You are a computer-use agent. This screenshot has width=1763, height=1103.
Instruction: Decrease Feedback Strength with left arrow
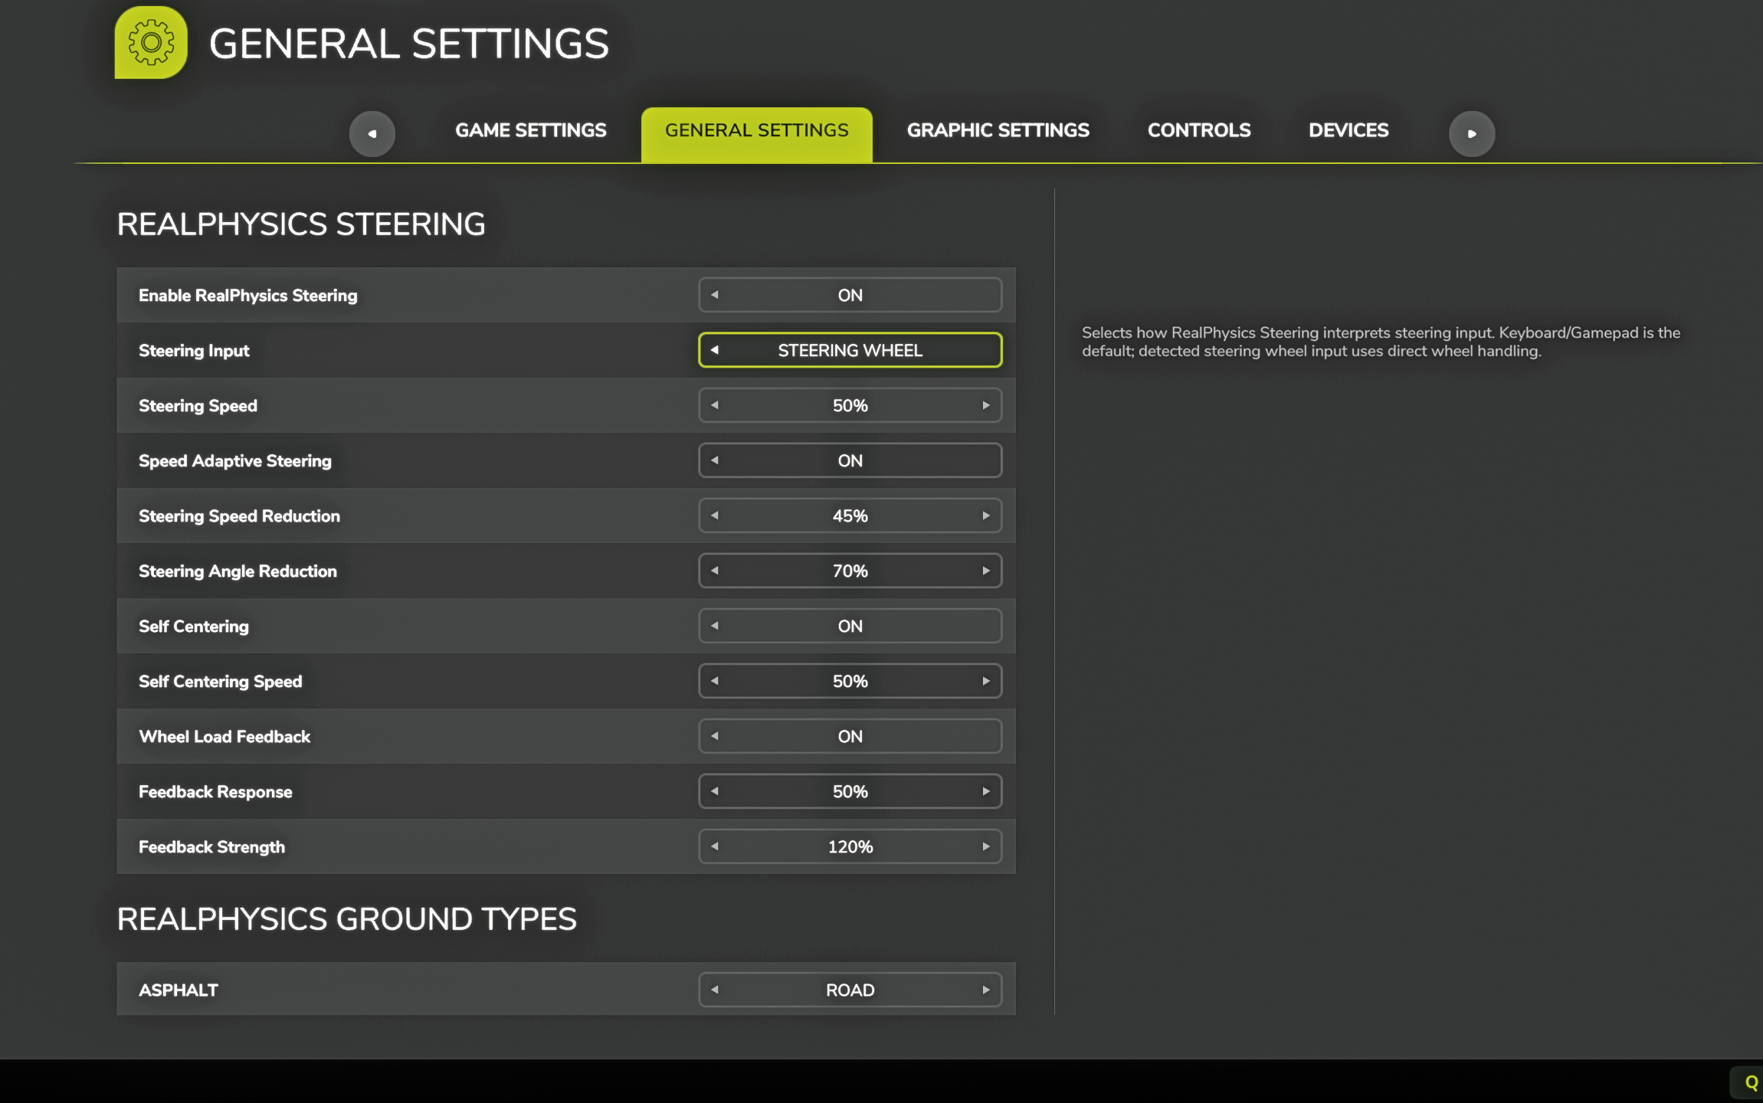point(714,846)
